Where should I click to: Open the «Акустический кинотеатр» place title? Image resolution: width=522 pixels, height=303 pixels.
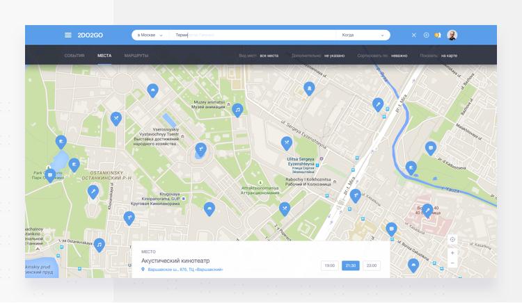click(x=175, y=261)
